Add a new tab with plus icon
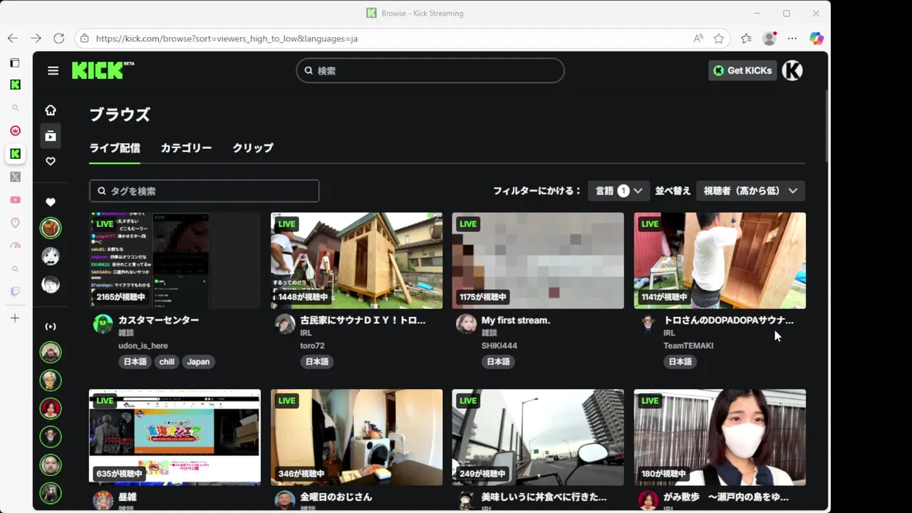This screenshot has width=912, height=513. click(15, 318)
